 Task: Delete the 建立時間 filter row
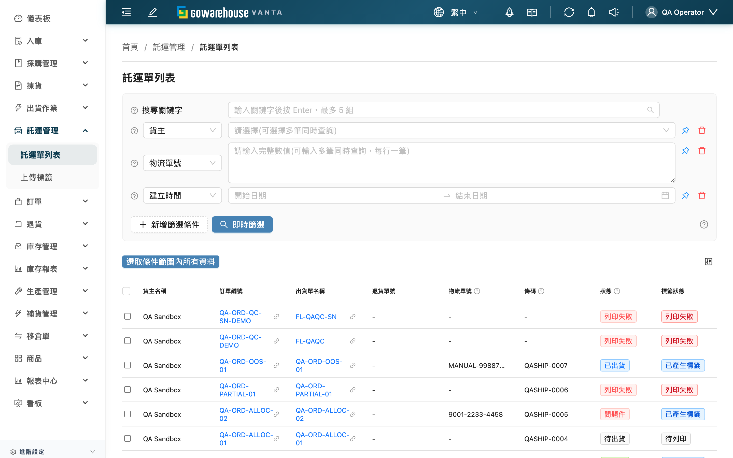702,195
